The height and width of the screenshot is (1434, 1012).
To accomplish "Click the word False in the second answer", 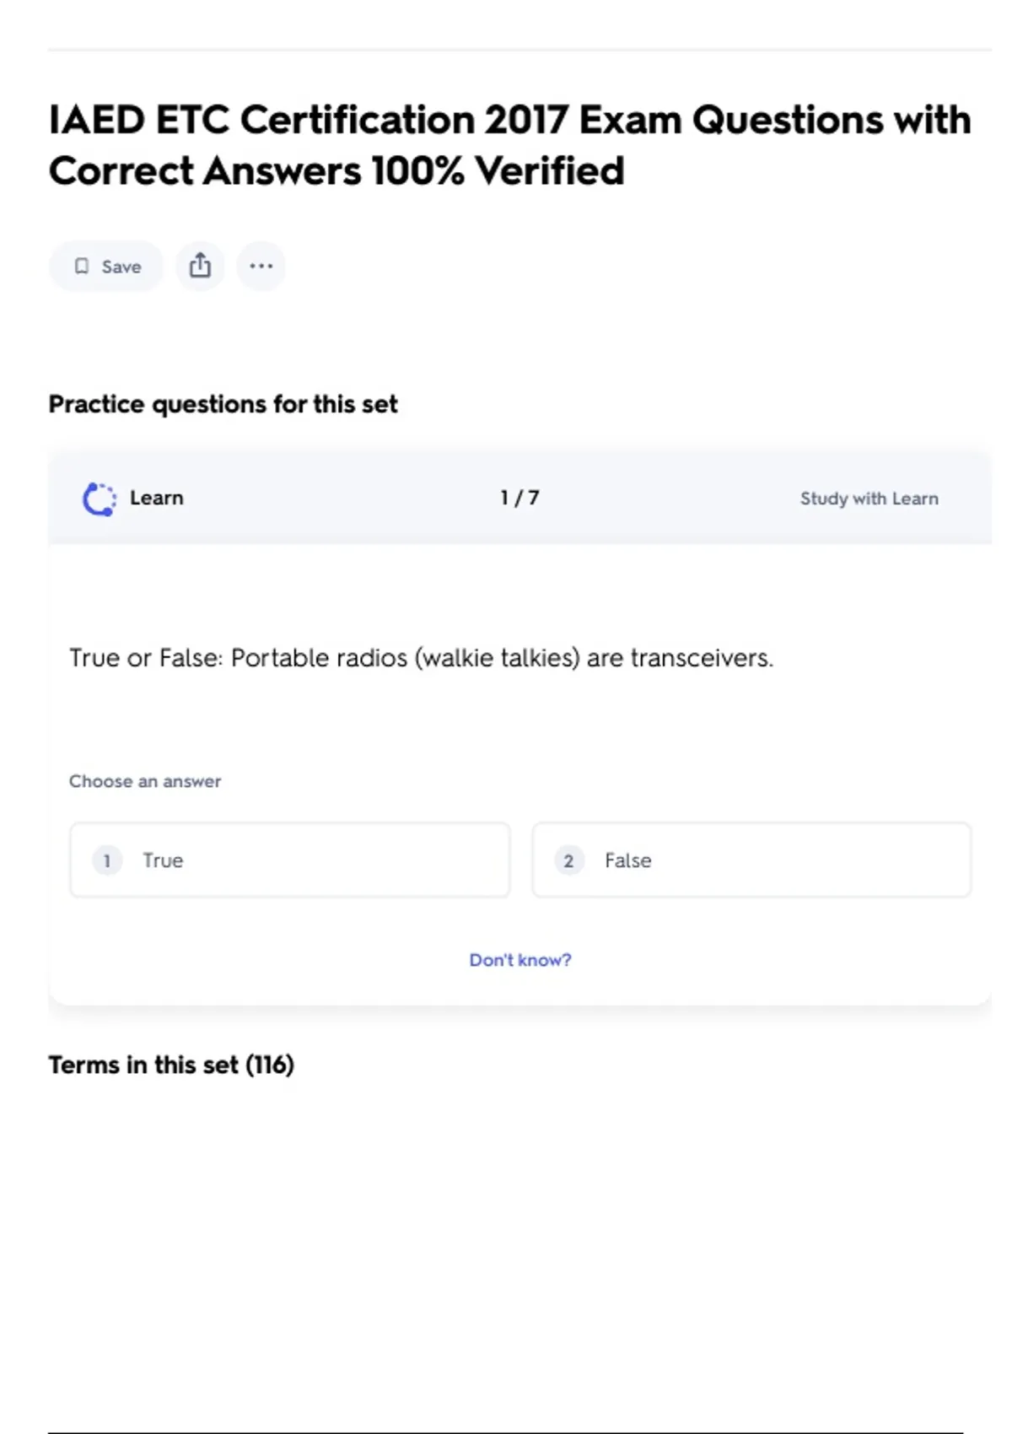I will click(627, 860).
